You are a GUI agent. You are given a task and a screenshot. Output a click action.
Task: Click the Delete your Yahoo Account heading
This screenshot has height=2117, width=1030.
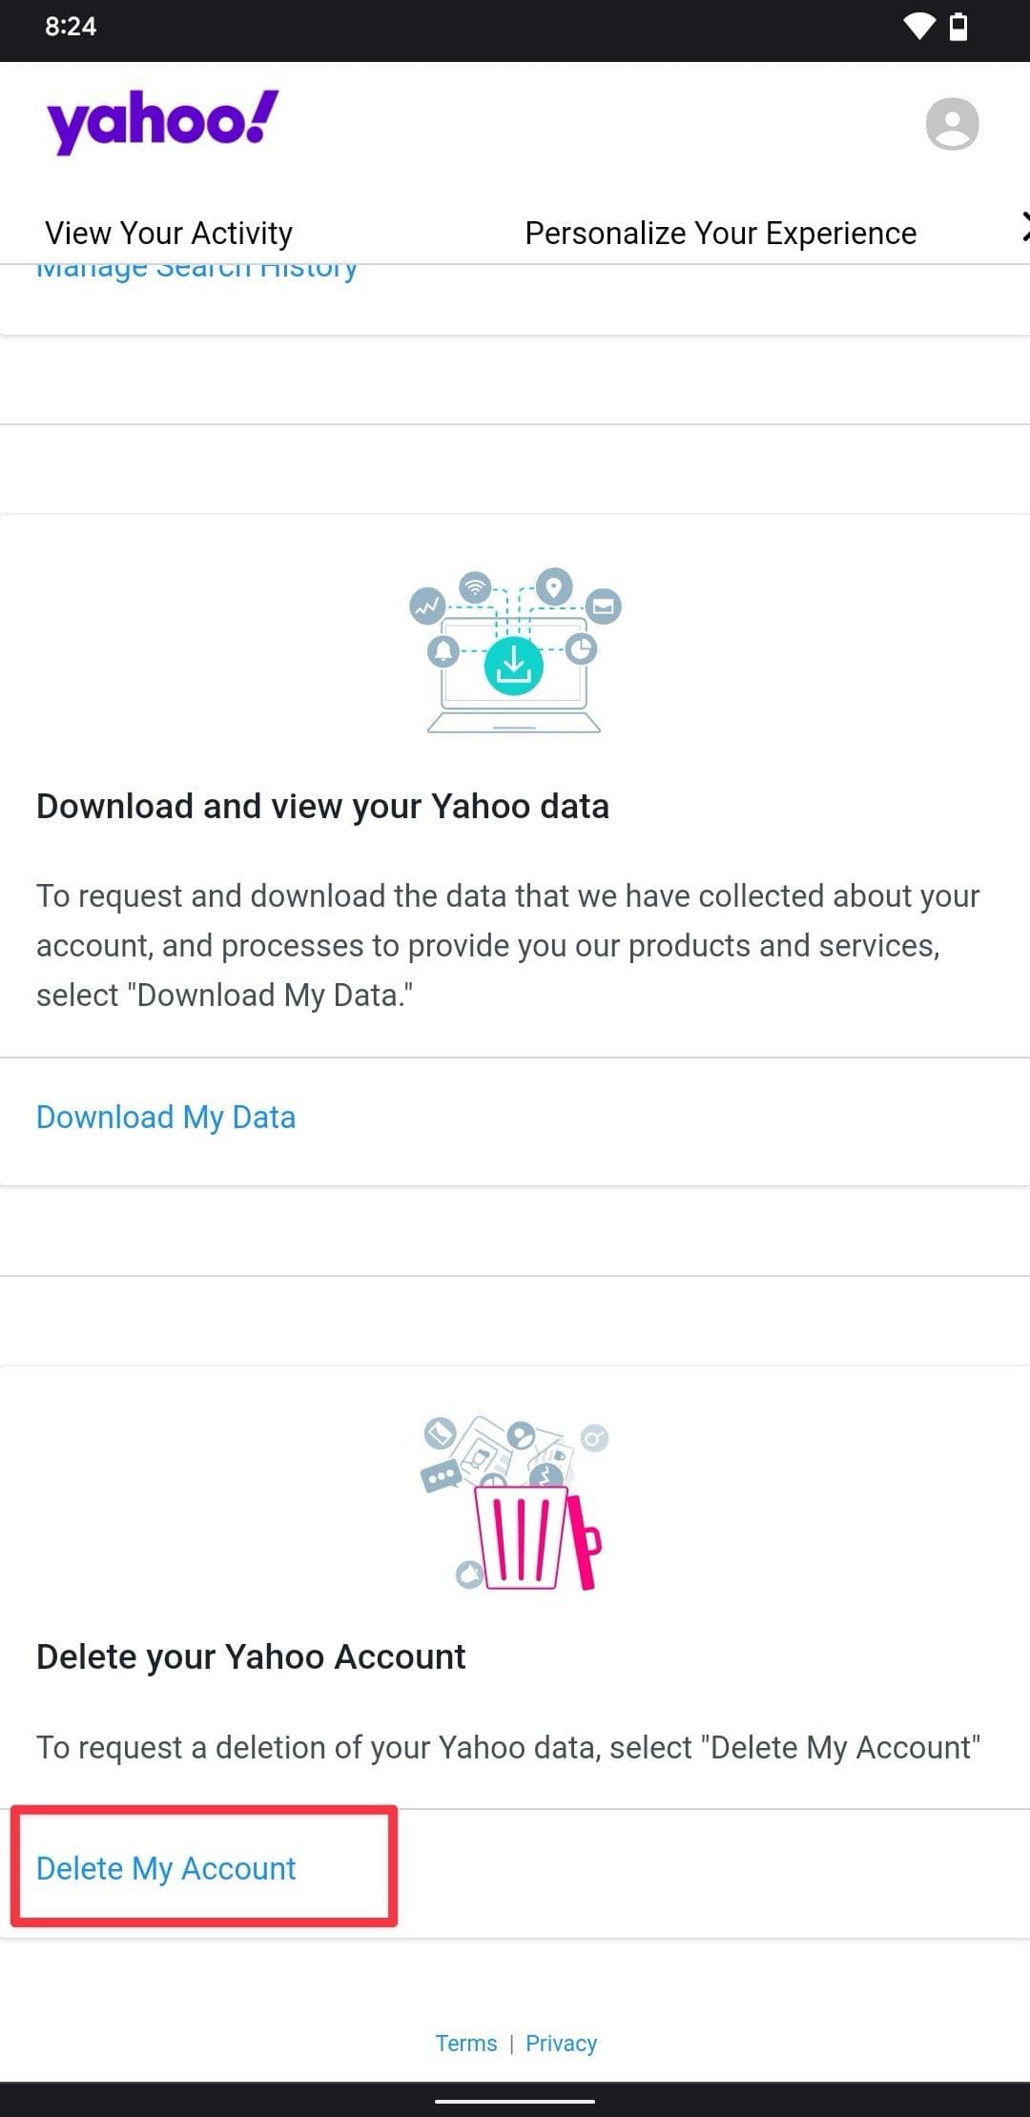click(x=251, y=1656)
